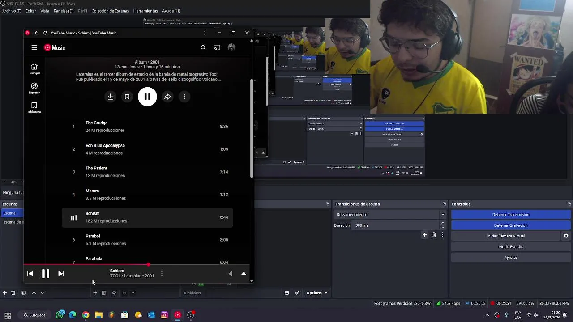Go back in YouTube Music window

pos(37,33)
